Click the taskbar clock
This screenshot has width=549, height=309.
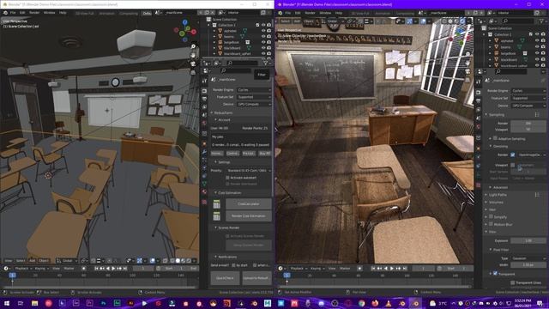(523, 303)
